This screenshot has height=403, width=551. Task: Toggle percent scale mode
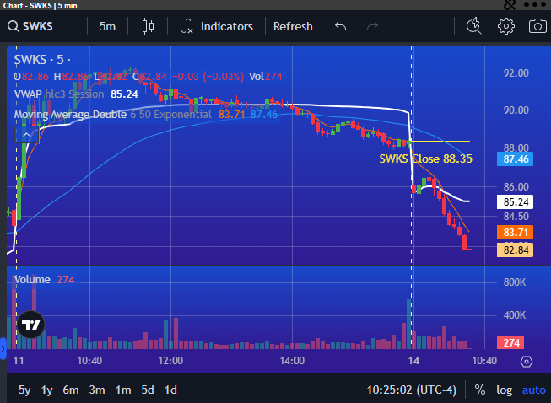(480, 390)
